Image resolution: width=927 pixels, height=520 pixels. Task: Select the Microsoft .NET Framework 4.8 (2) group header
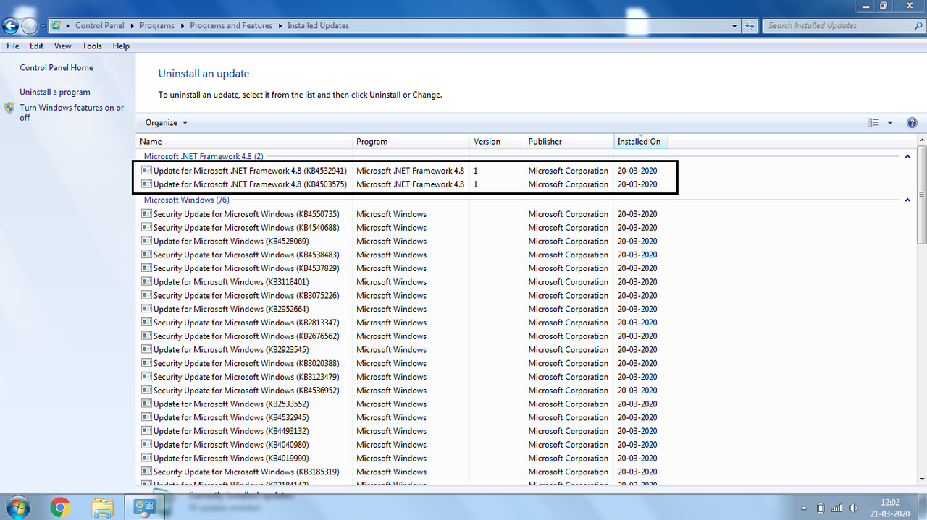point(204,156)
